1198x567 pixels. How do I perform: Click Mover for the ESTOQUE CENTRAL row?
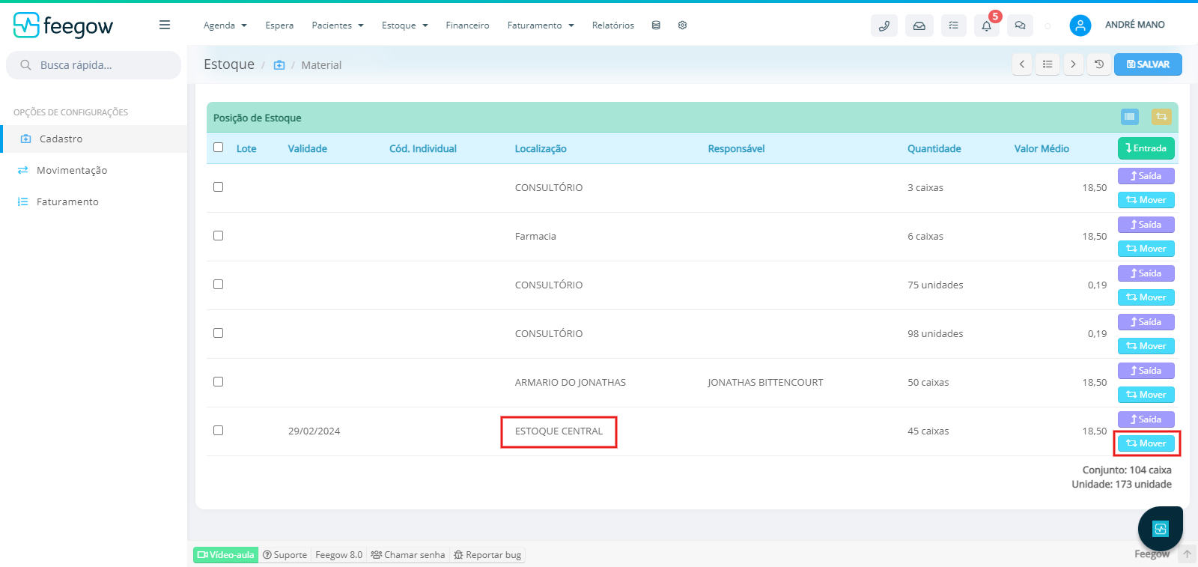pos(1146,443)
